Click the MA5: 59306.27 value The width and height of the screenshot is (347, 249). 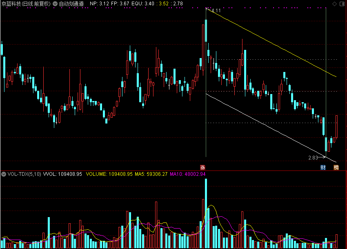pos(151,174)
